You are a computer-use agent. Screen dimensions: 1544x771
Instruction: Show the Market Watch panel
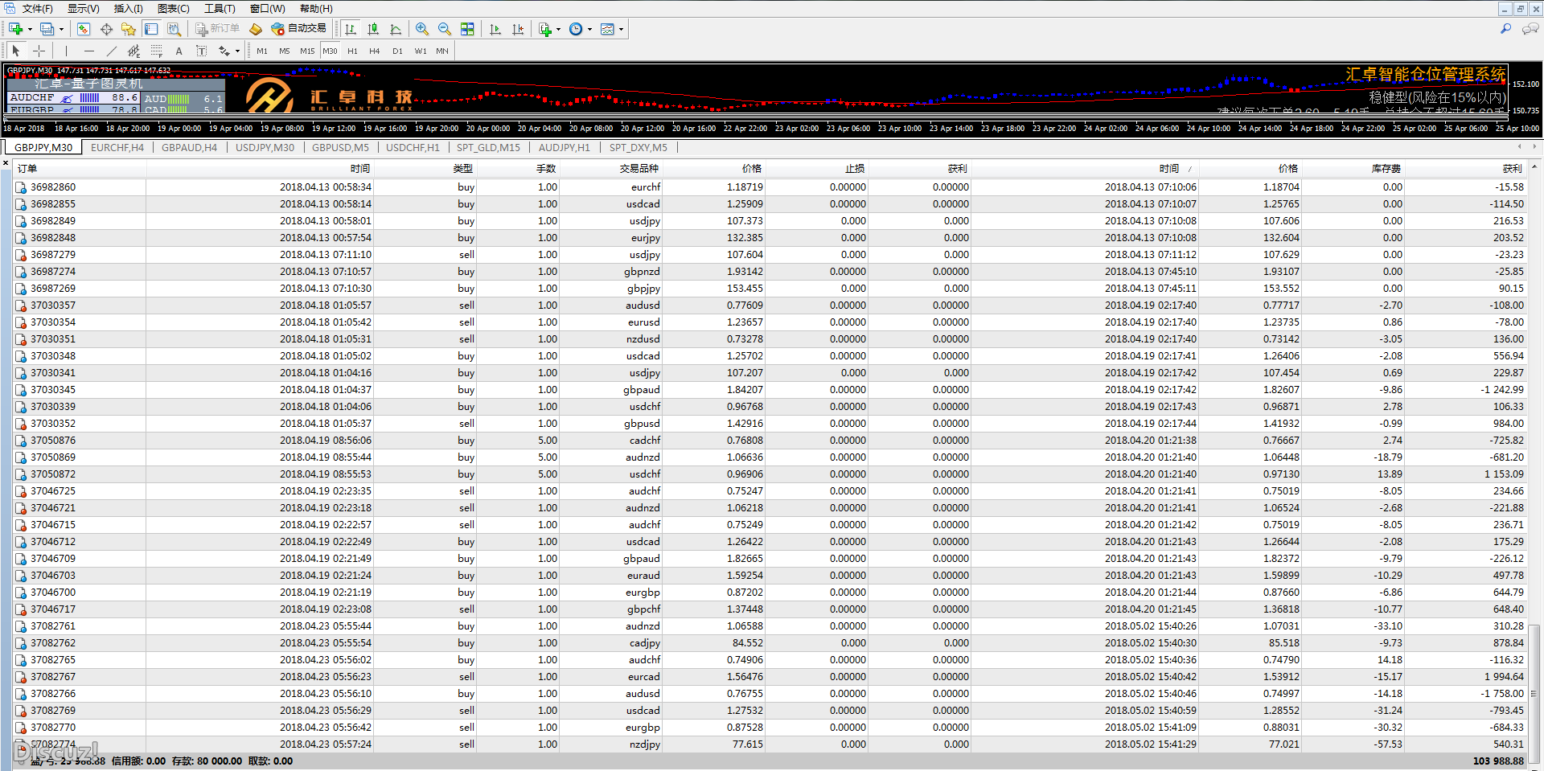coord(84,29)
